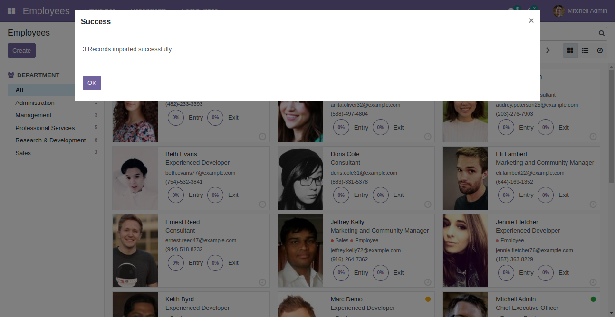Open Eli Lambert employee photo
This screenshot has width=615, height=317.
click(x=465, y=178)
